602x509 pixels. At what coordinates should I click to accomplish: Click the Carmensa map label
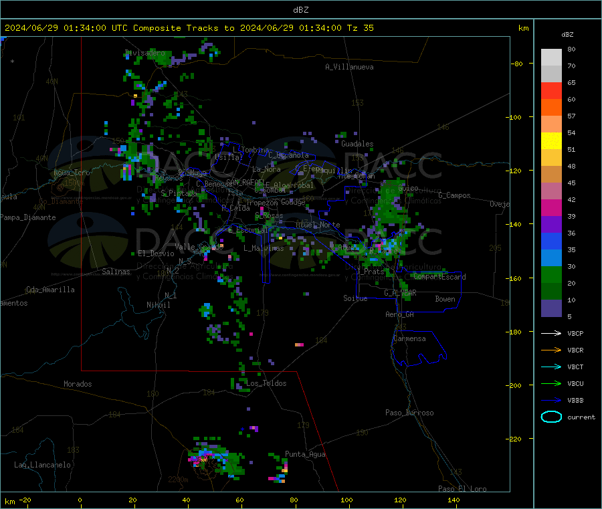click(409, 338)
